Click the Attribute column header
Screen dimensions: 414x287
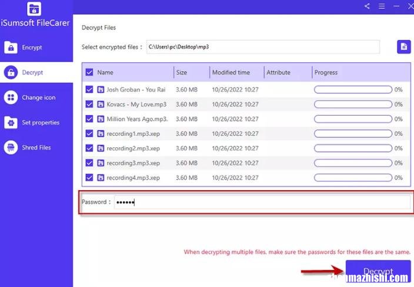tap(278, 72)
